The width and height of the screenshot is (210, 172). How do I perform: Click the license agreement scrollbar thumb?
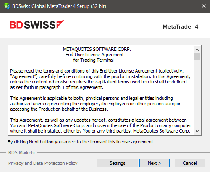pos(197,56)
